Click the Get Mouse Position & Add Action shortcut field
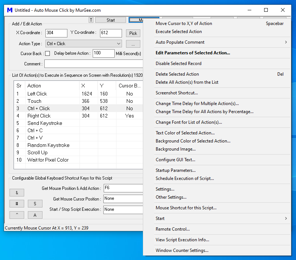296x260 pixels. pos(123,188)
